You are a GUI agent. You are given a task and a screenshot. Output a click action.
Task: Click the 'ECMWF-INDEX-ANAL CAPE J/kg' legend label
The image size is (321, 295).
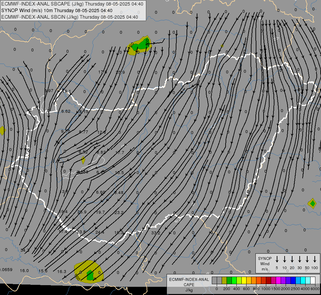189,285
